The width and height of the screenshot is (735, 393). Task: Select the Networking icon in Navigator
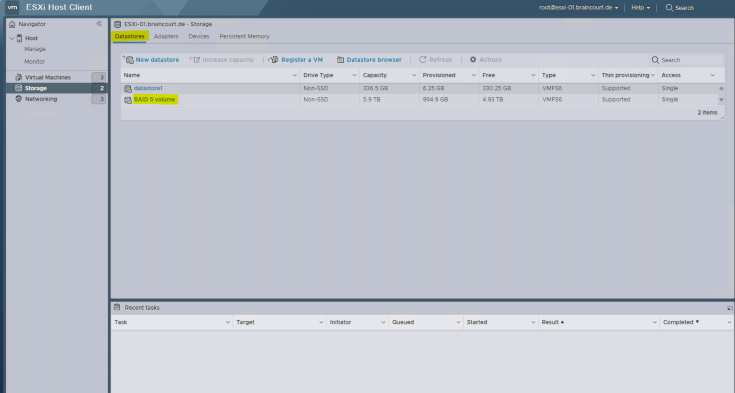[x=19, y=99]
